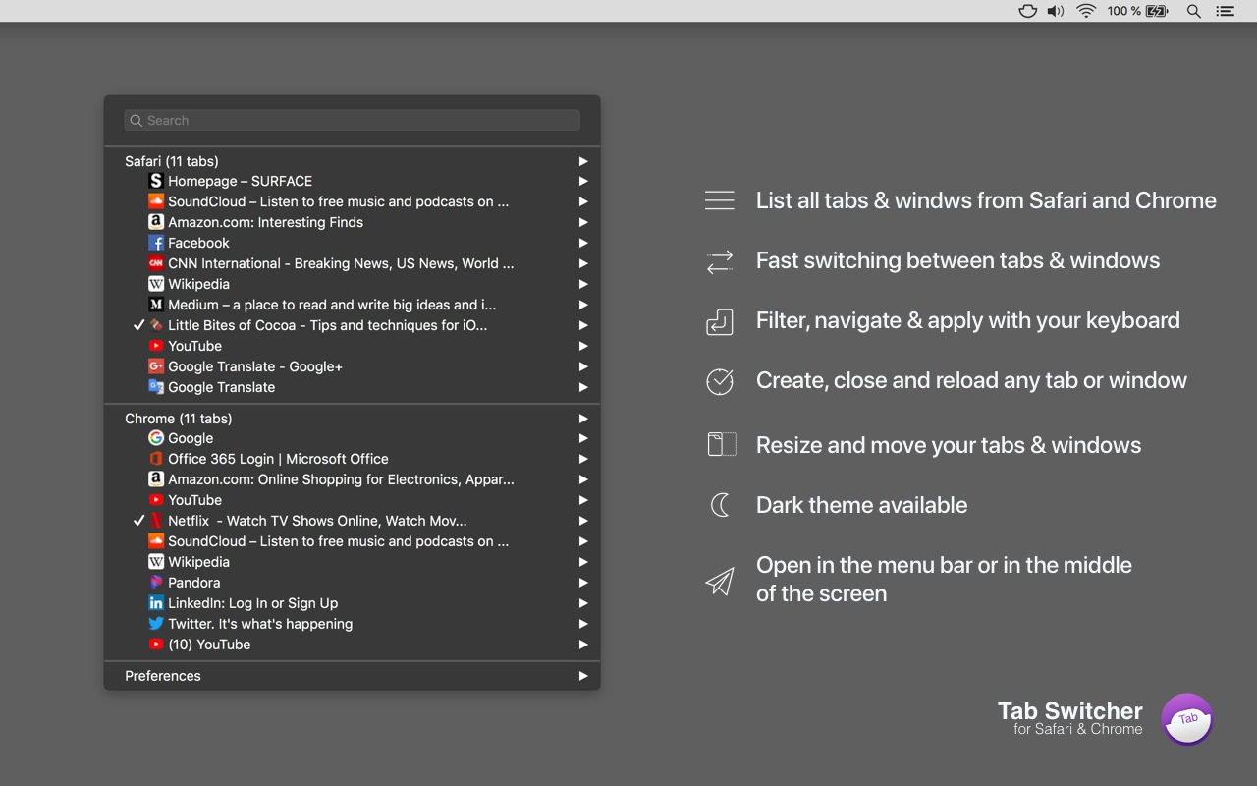Click the Search input field
Viewport: 1257px width, 786px height.
[351, 120]
